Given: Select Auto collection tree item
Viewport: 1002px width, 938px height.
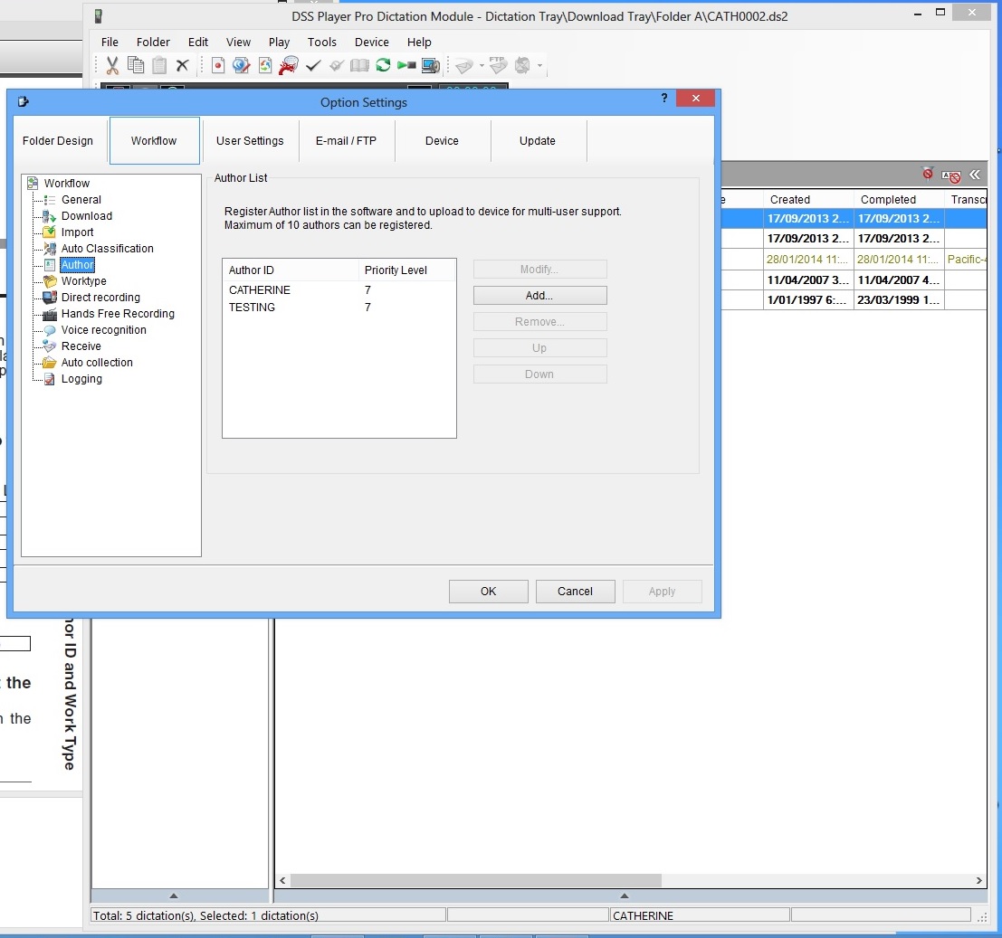Looking at the screenshot, I should coord(97,362).
